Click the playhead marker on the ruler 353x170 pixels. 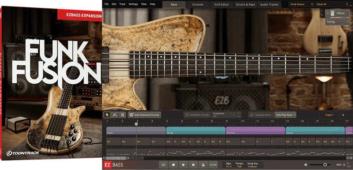[x=136, y=124]
